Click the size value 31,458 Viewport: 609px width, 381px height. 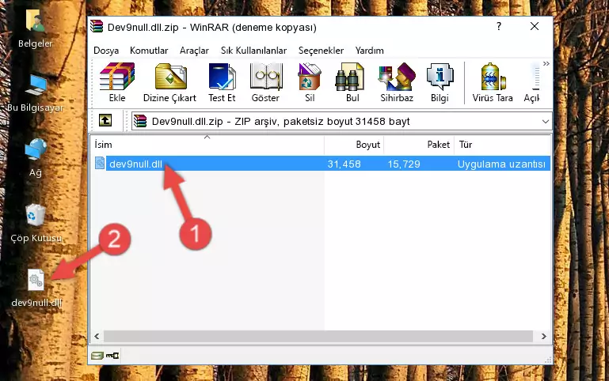(x=344, y=164)
